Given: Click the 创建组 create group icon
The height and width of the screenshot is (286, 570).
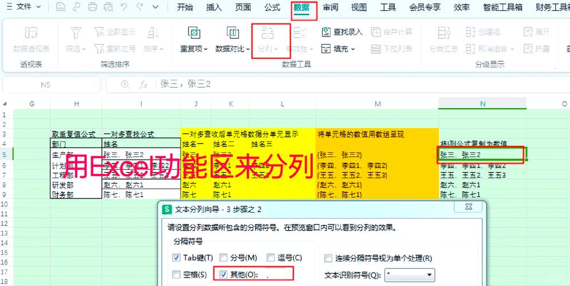Looking at the screenshot, I should point(471,32).
